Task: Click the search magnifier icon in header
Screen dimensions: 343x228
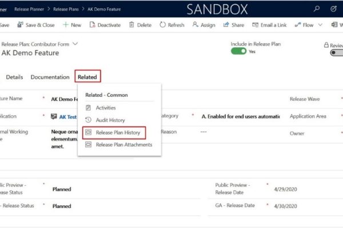Action: point(317,9)
